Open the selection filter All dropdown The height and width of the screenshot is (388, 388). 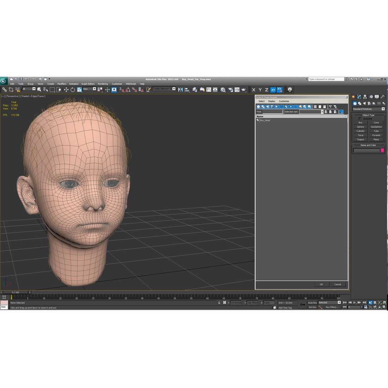pyautogui.click(x=29, y=89)
